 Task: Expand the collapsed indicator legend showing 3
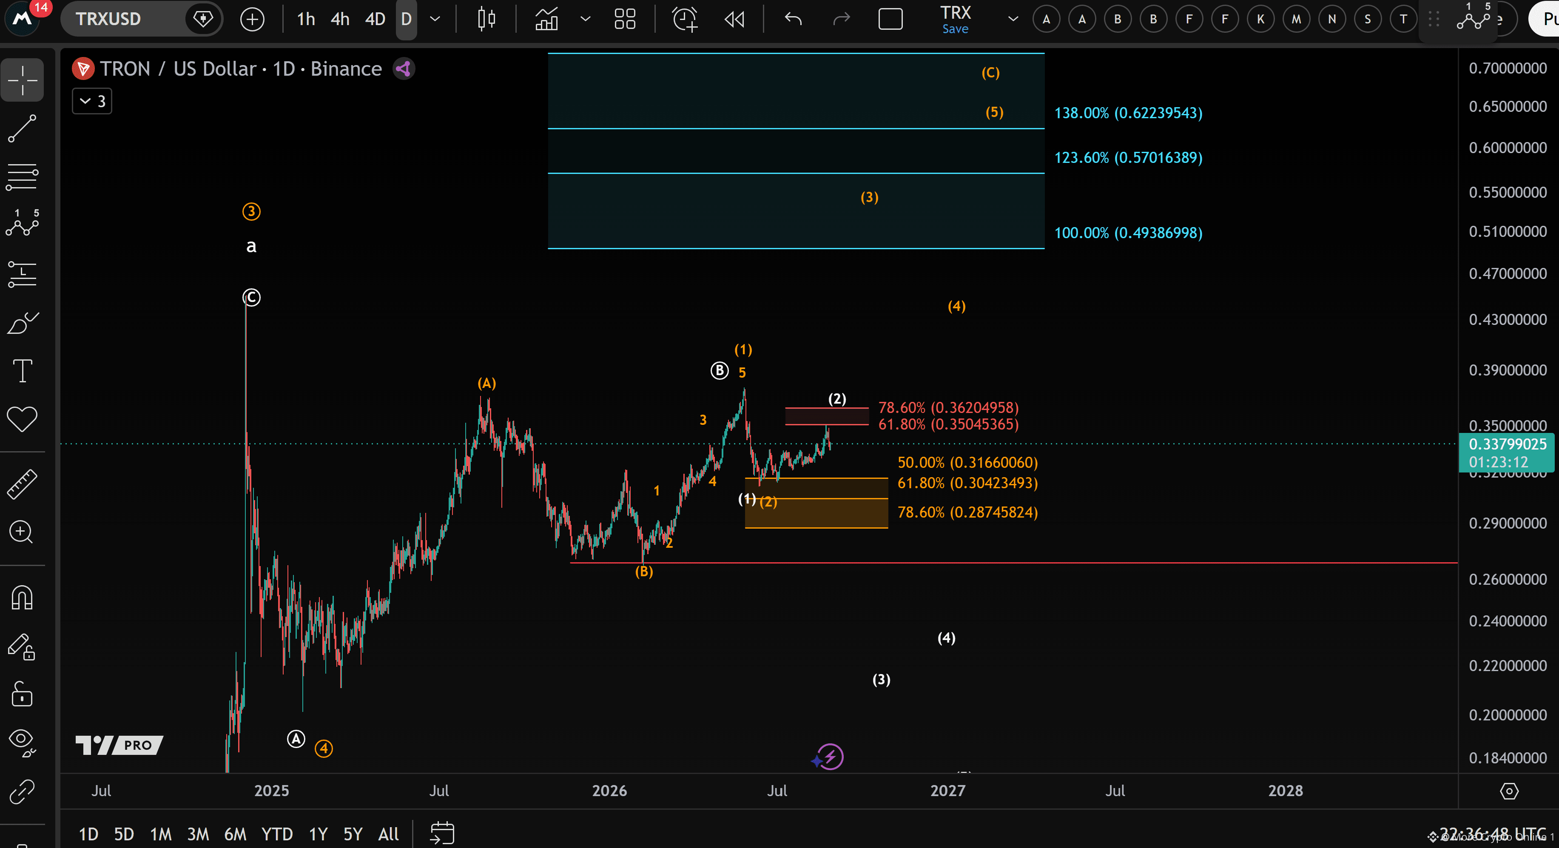tap(92, 101)
